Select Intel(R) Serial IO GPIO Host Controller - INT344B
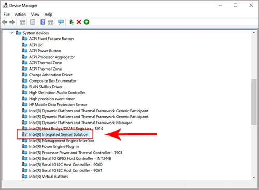The width and height of the screenshot is (259, 190). [70, 158]
